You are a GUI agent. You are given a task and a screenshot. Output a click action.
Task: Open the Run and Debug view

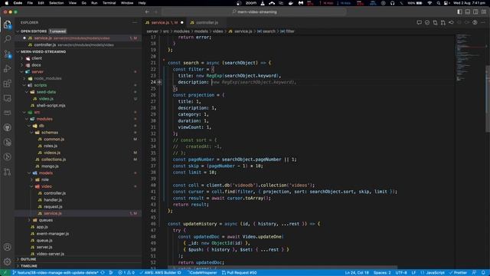pos(7,68)
